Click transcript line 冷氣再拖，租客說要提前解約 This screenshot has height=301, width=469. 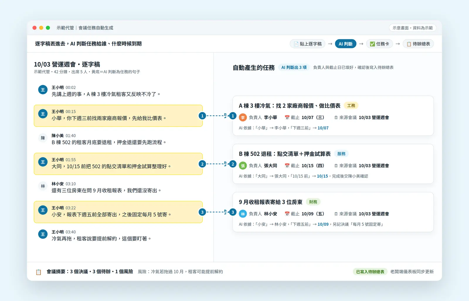coord(102,239)
